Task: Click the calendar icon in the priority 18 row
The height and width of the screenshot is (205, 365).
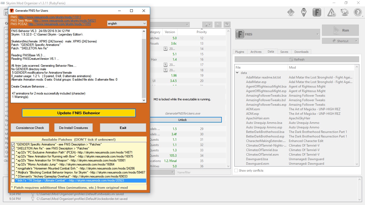Action: click(x=165, y=70)
